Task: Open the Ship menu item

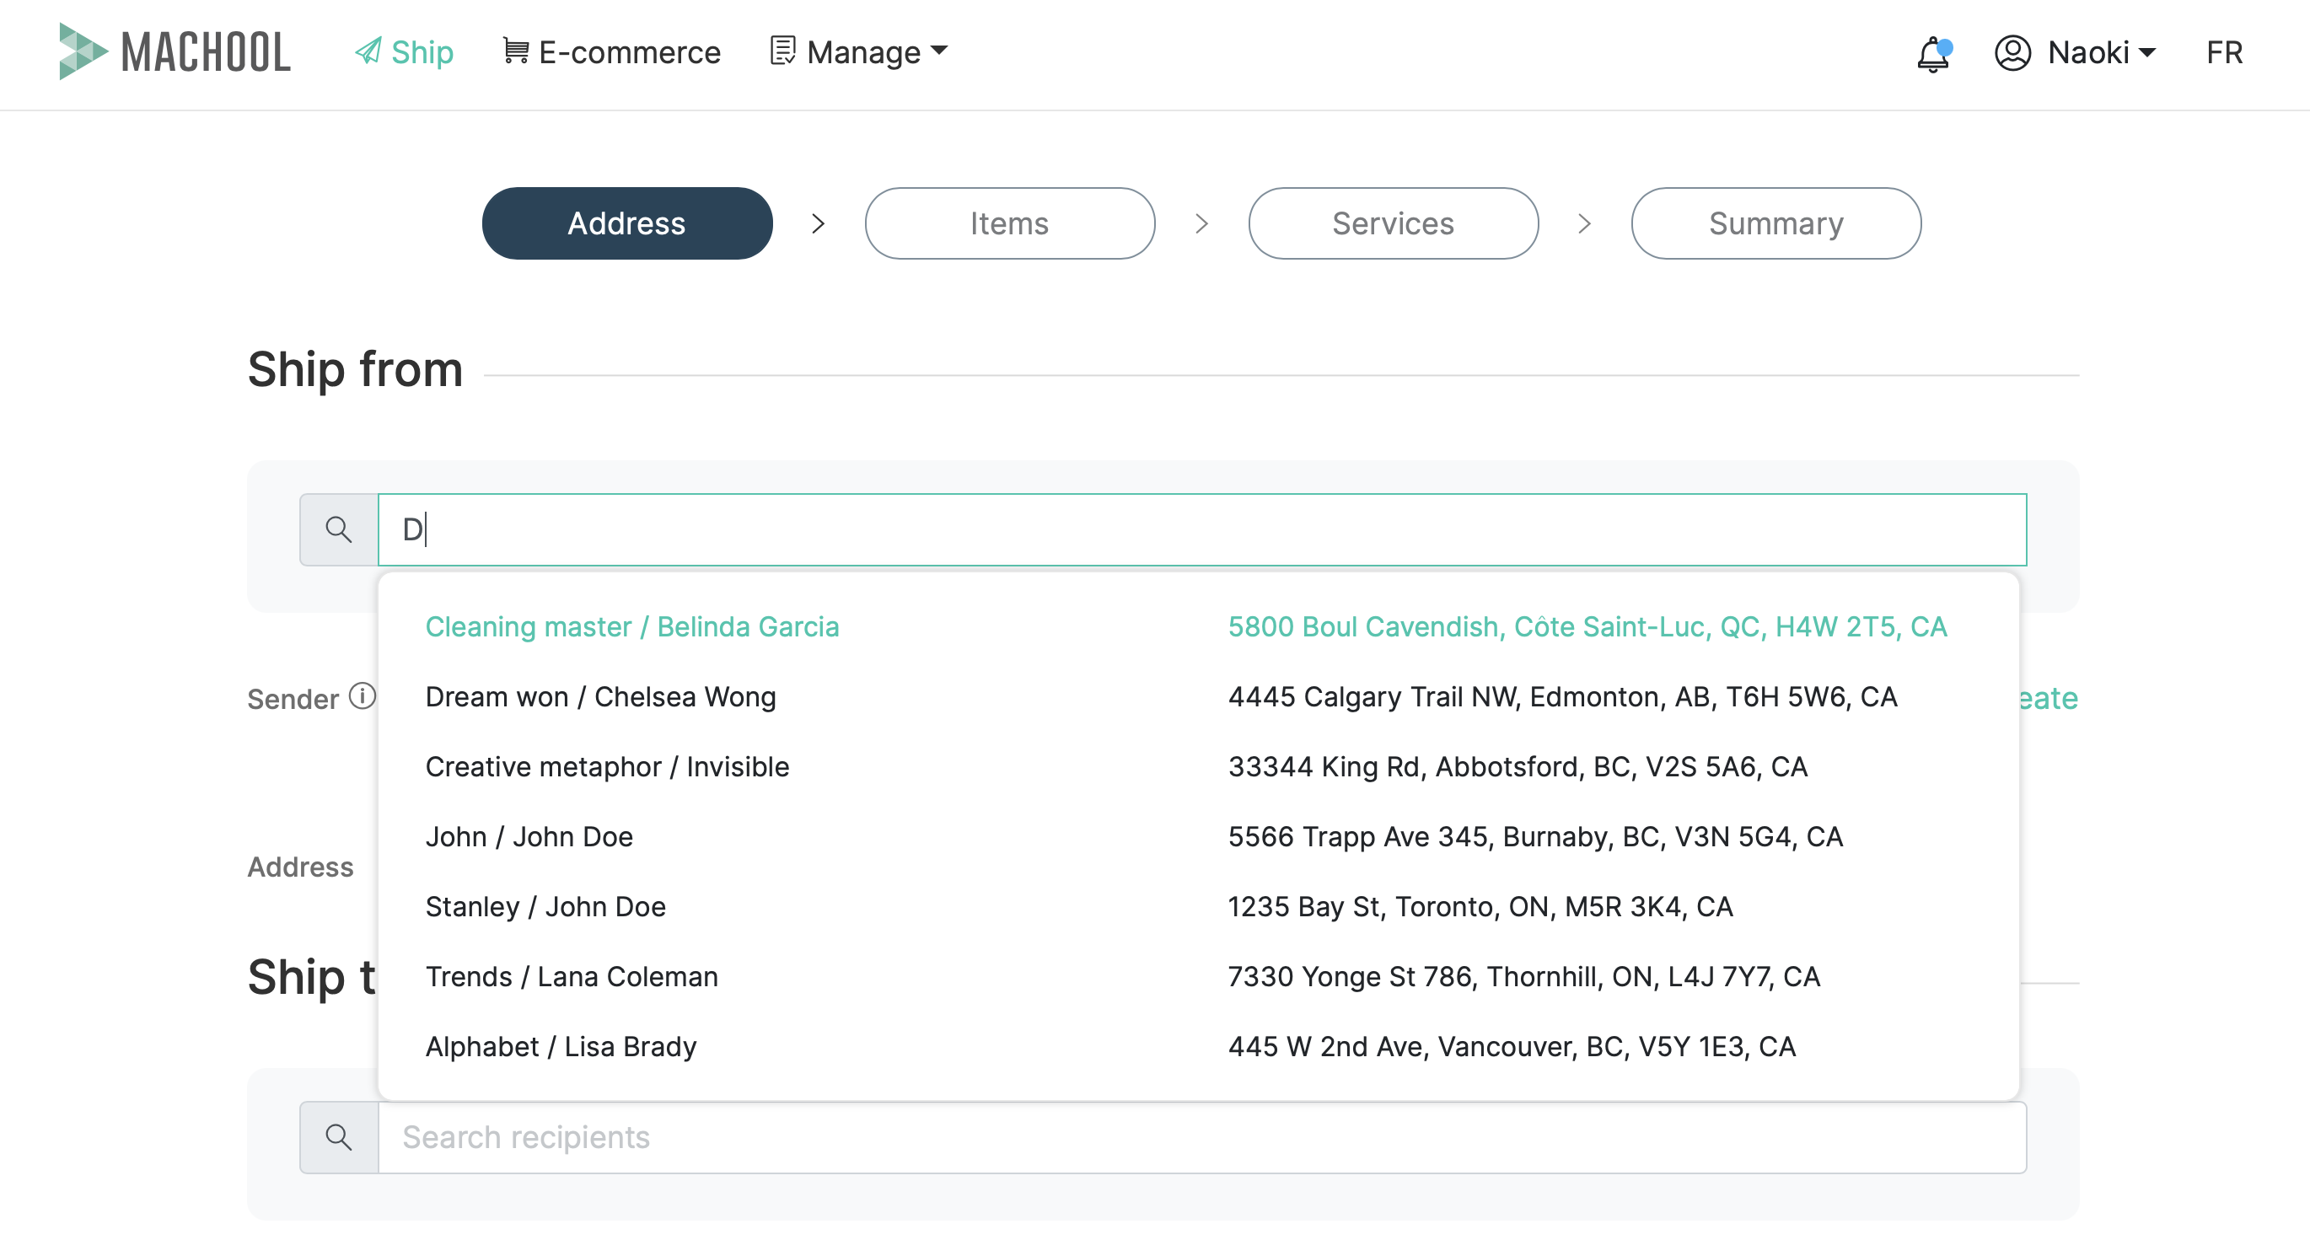Action: [x=405, y=52]
